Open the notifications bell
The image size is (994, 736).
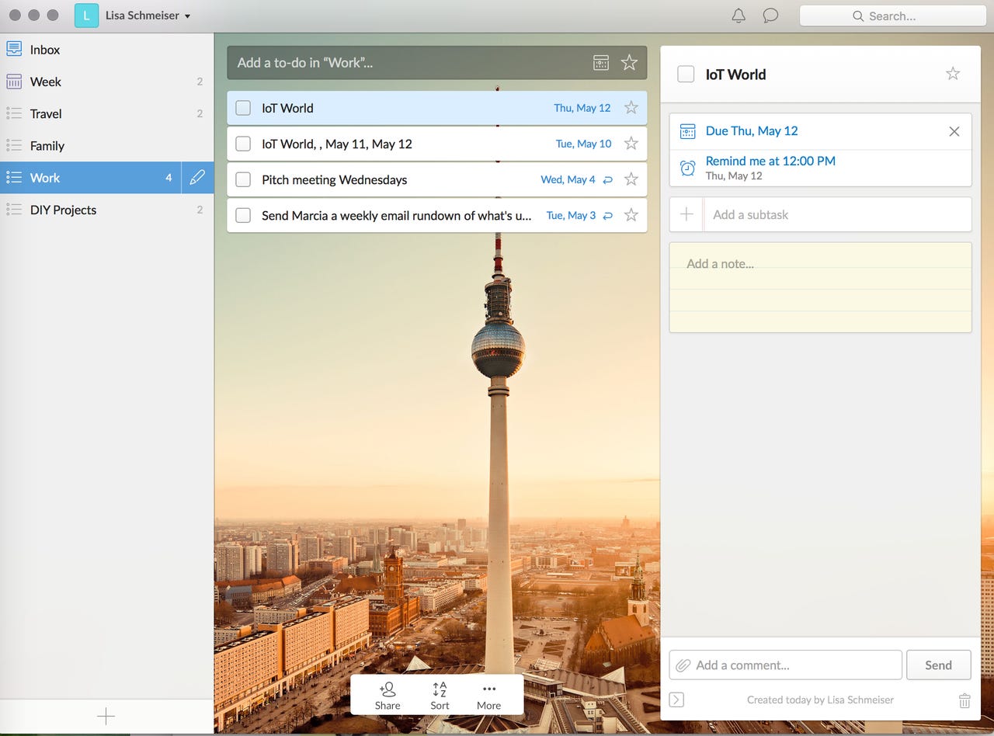click(x=738, y=16)
